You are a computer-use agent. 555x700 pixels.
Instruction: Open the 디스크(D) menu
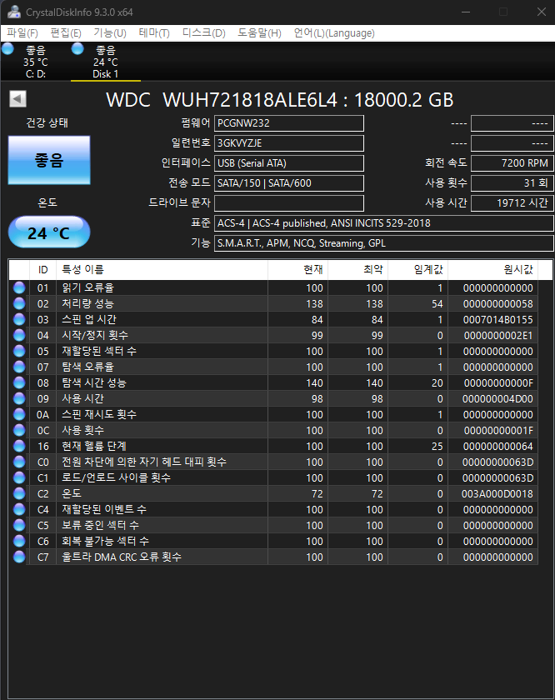pos(203,33)
